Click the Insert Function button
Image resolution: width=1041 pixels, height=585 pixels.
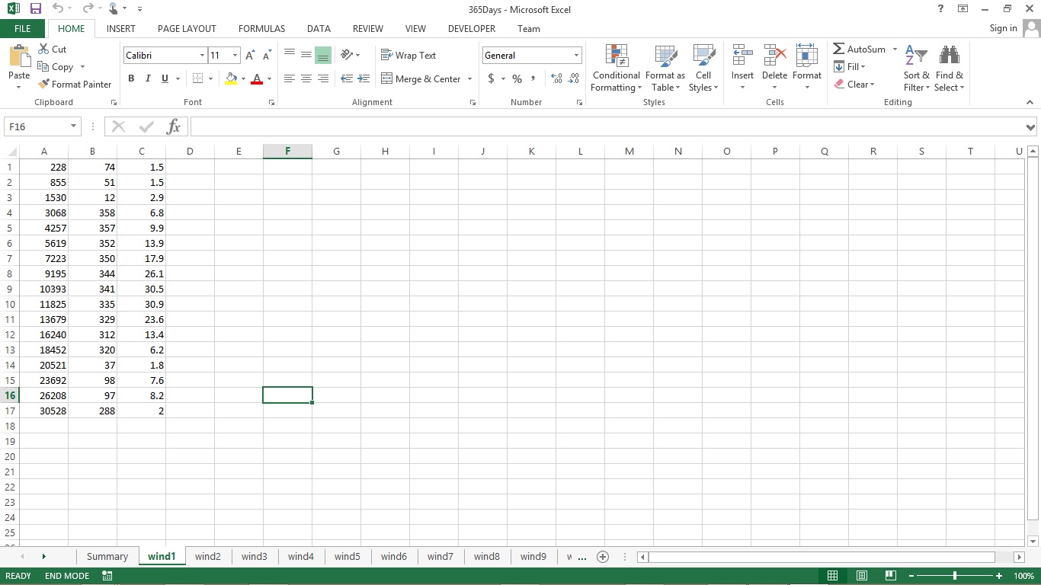173,126
